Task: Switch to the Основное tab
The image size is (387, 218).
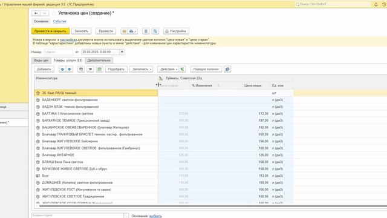Action: (41, 21)
